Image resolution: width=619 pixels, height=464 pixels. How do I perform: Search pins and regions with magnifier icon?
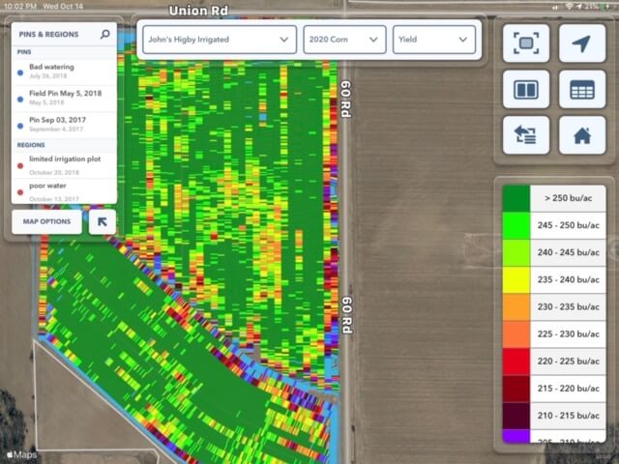coord(105,34)
